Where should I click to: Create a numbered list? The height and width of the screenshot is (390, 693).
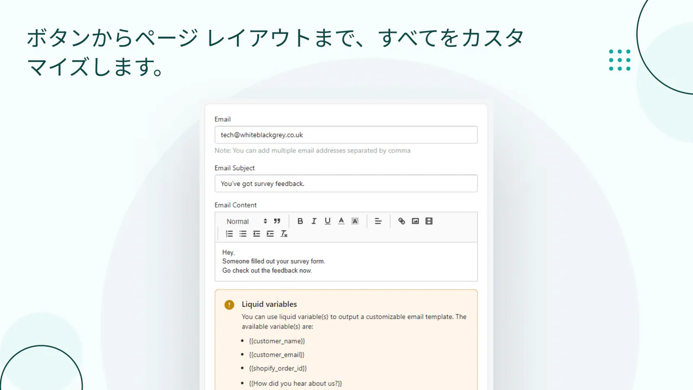pyautogui.click(x=230, y=234)
